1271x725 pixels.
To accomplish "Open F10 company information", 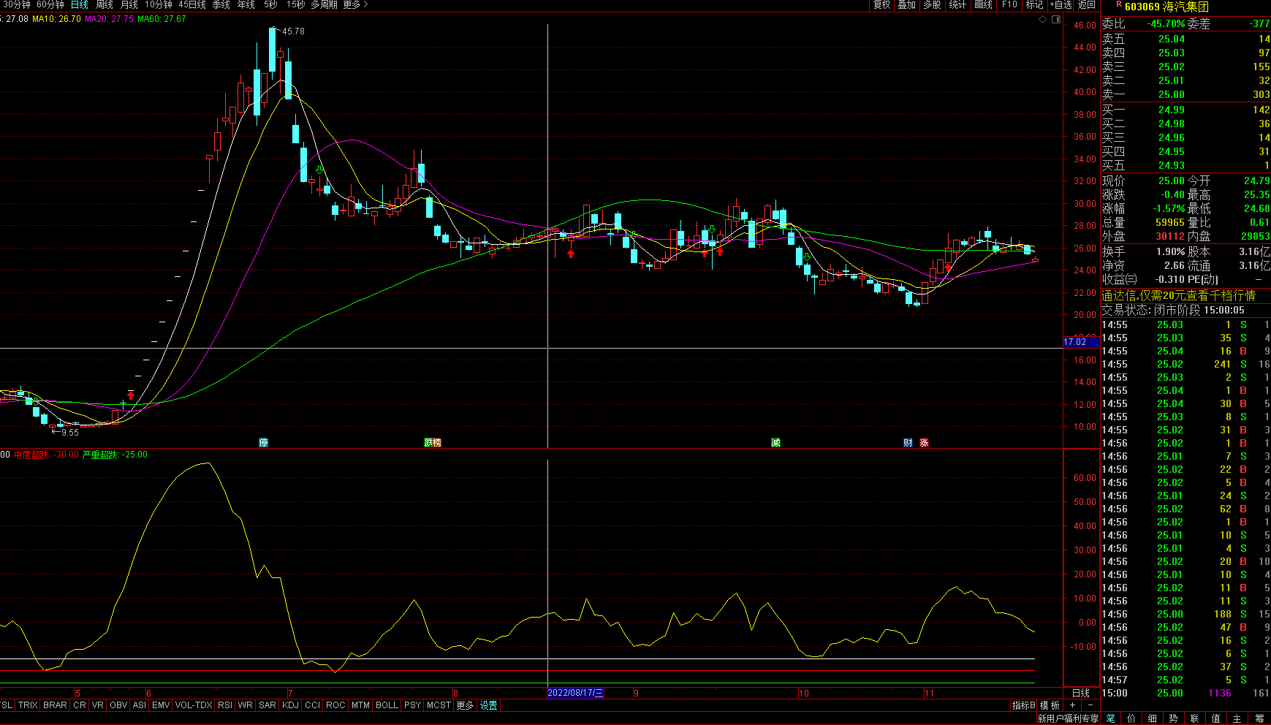I will (1009, 5).
